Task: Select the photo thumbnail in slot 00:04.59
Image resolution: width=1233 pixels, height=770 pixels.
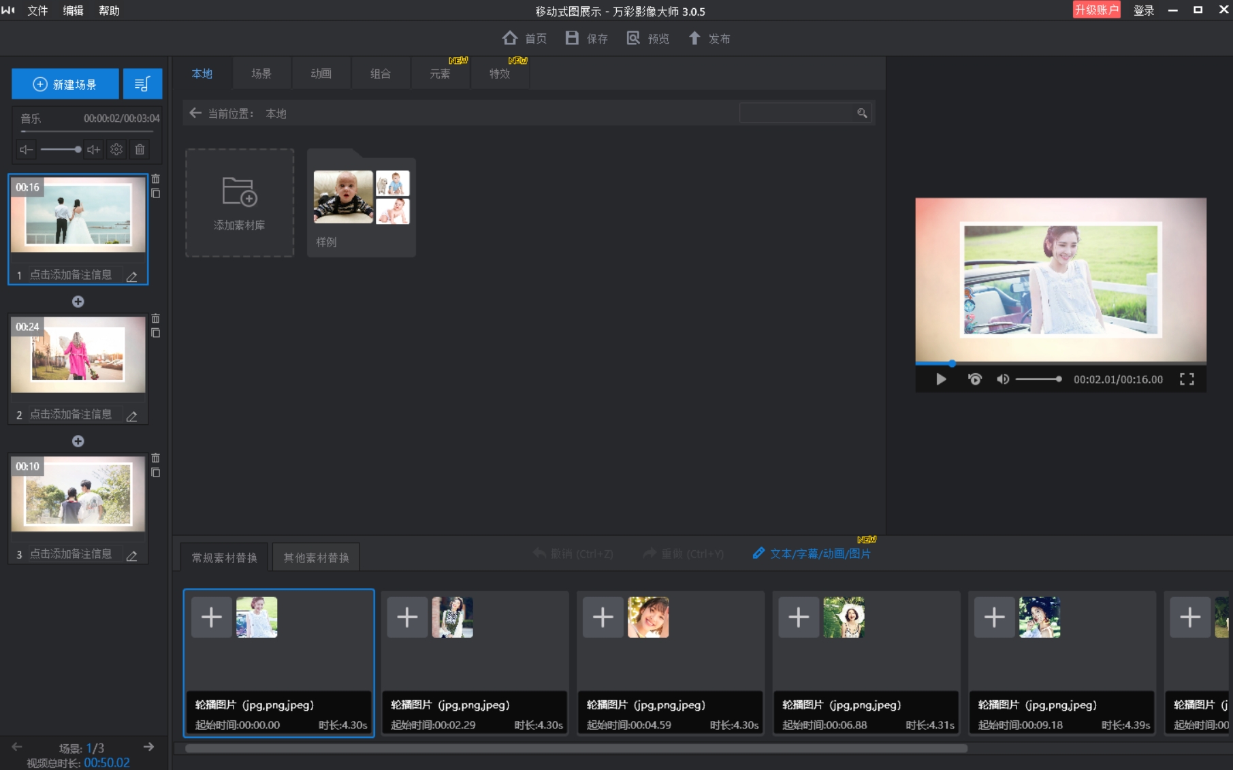Action: tap(648, 617)
